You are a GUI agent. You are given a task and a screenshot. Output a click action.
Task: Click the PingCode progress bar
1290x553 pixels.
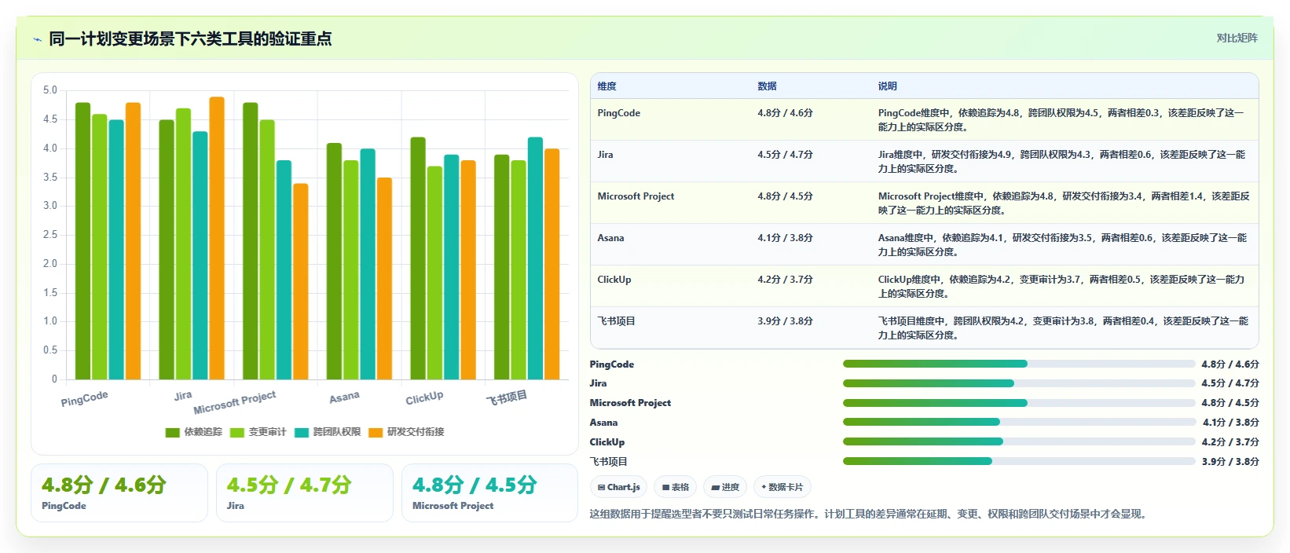1019,364
